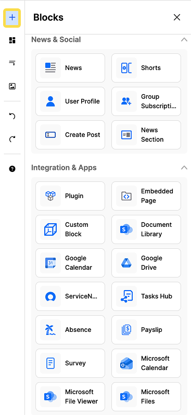191x415 pixels.
Task: Insert the Google Calendar block
Action: [x=70, y=263]
